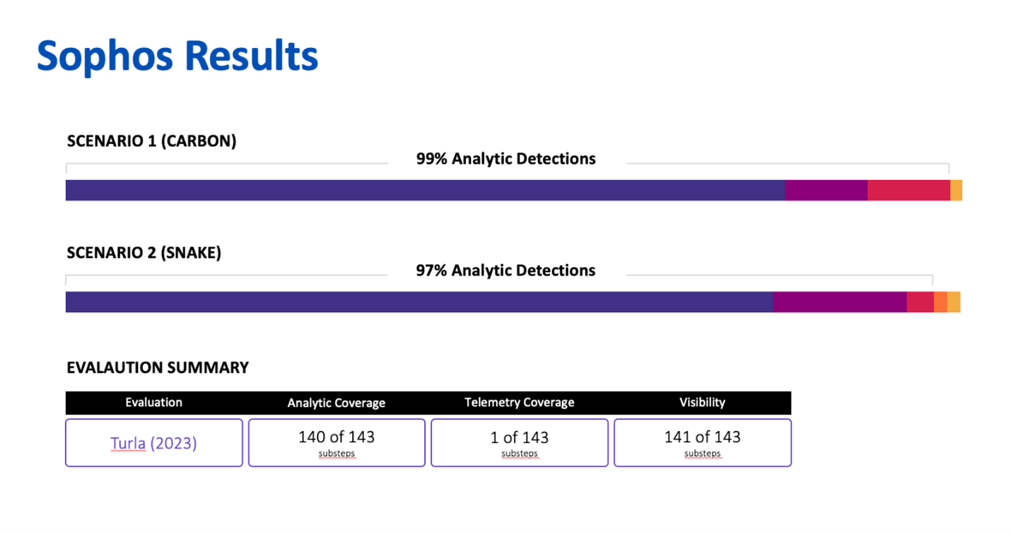Click the Sophos Results title

coord(177,56)
